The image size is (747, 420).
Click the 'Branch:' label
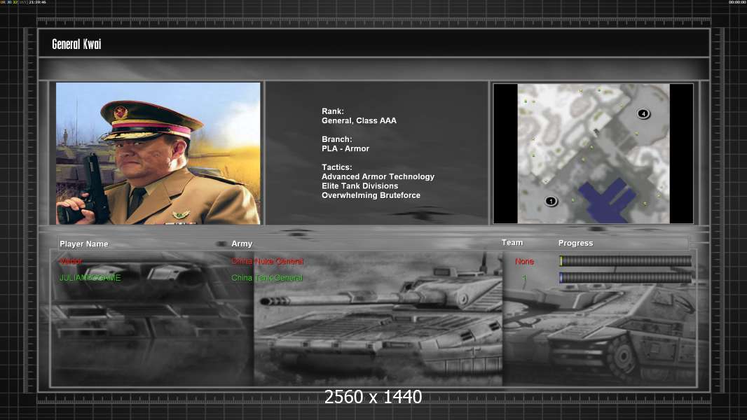337,139
